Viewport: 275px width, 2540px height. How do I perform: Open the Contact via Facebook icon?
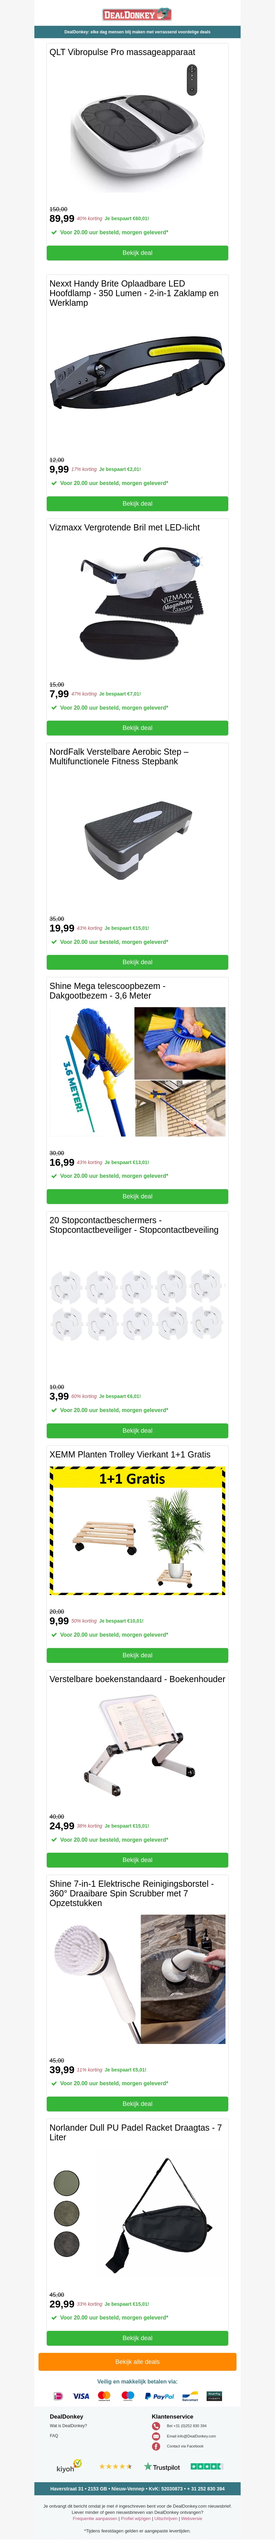tap(155, 2447)
